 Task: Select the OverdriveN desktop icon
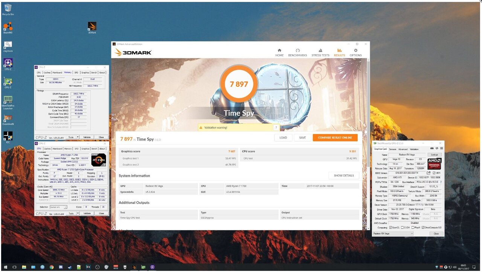tap(8, 120)
